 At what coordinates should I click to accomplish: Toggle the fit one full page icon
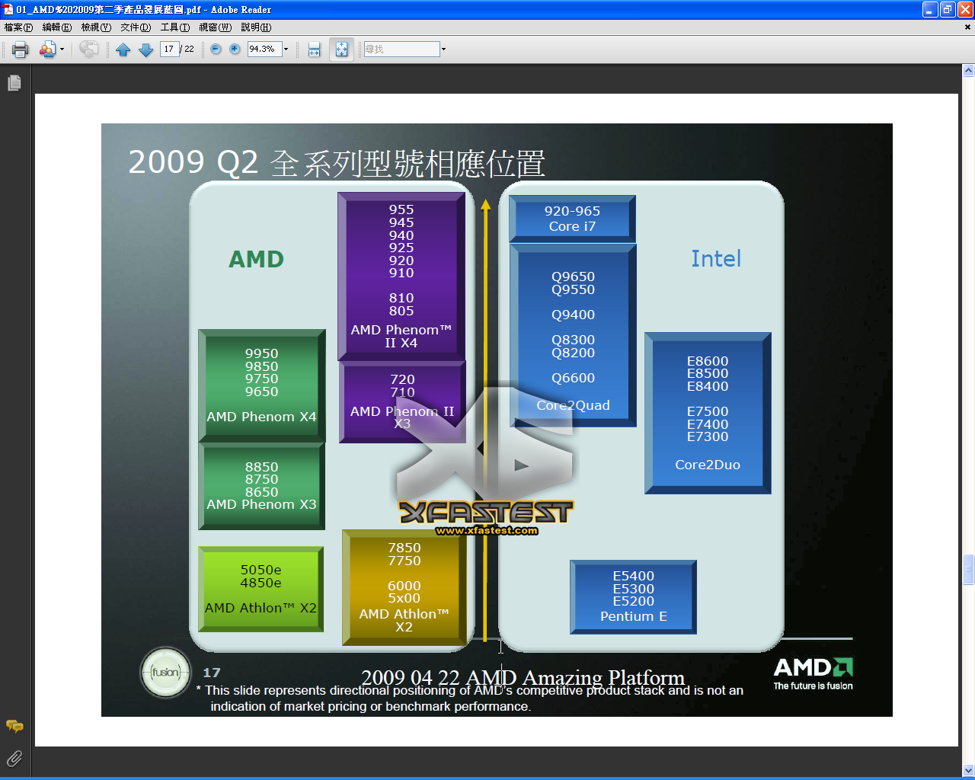coord(341,50)
